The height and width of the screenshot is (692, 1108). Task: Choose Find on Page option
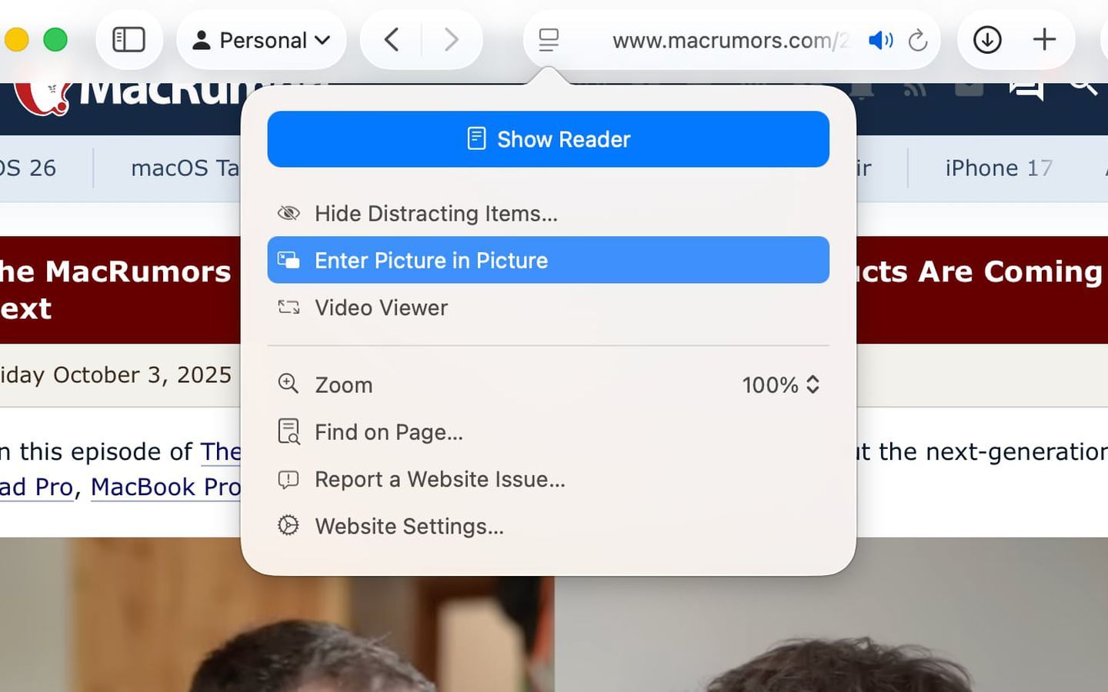tap(388, 432)
